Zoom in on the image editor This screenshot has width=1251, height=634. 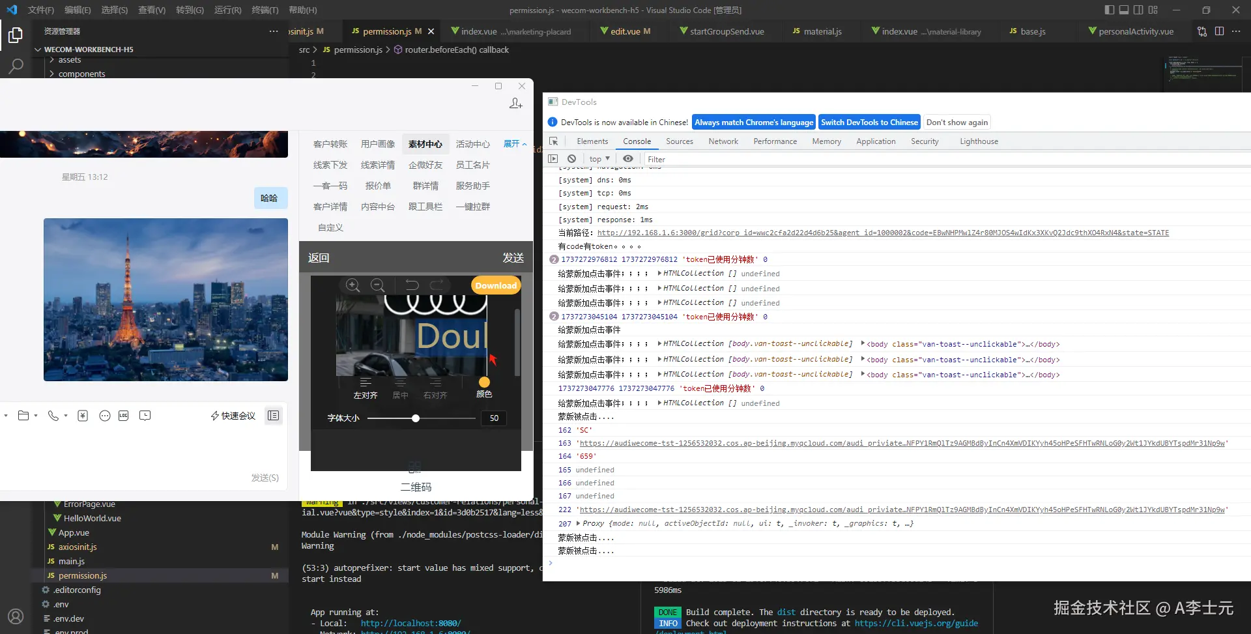click(x=352, y=285)
